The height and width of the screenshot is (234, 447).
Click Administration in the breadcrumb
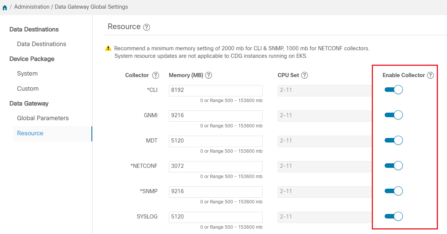32,7
